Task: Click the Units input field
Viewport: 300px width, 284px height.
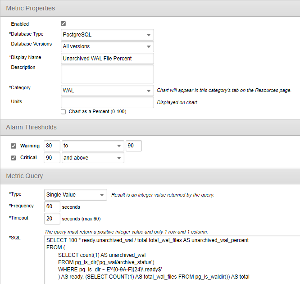Action: 107,102
